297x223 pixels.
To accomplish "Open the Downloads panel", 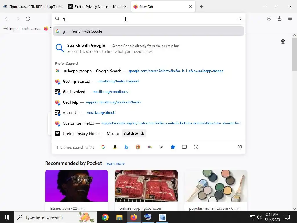I will coord(279,19).
